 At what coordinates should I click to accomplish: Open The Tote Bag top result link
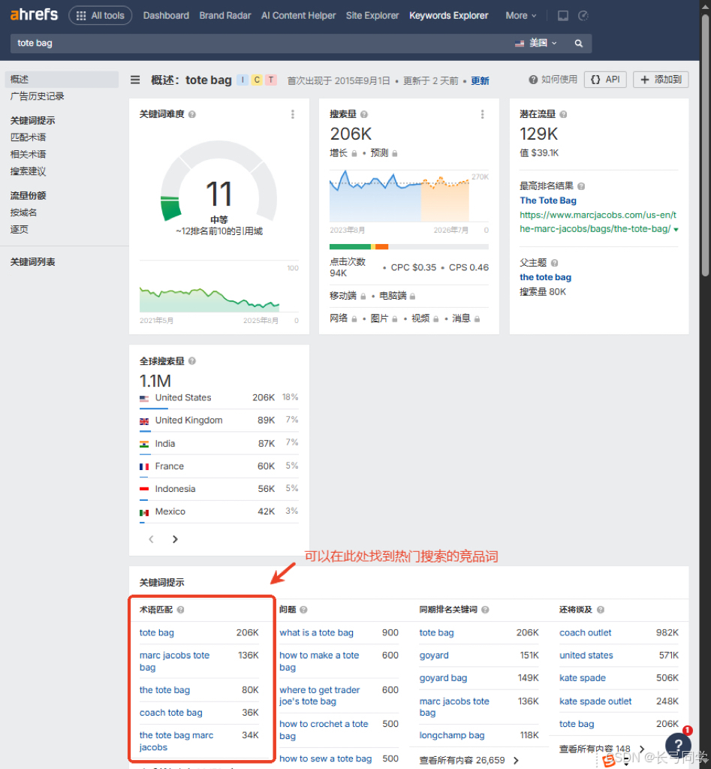pos(548,201)
